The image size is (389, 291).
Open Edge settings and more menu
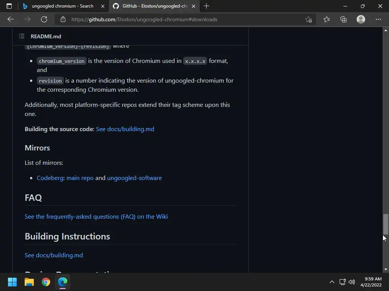378,19
